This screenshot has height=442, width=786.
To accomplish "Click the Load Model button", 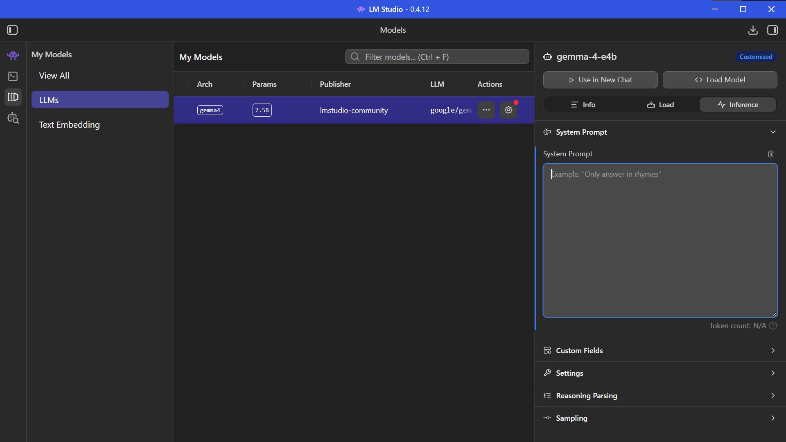I will [x=720, y=79].
